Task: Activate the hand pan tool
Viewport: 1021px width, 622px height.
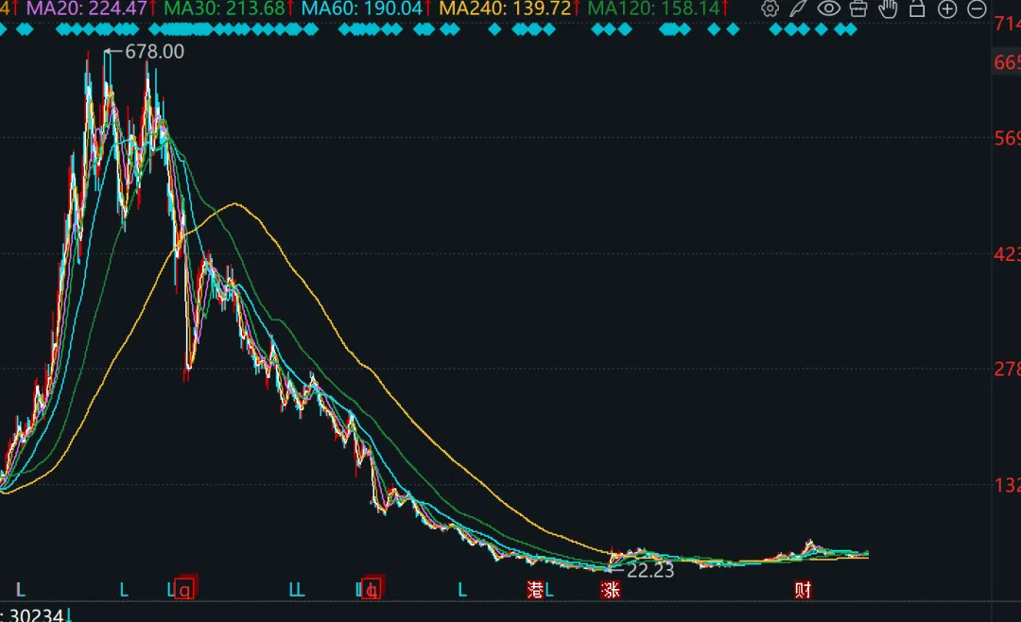Action: pyautogui.click(x=888, y=9)
